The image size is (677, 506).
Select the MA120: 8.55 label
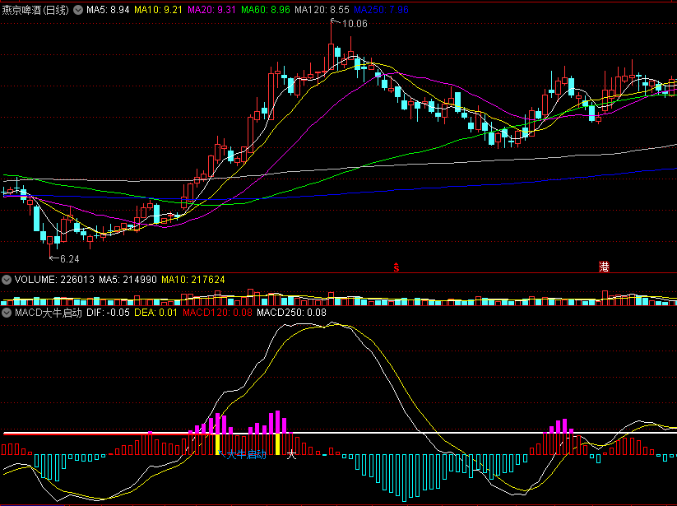tap(322, 10)
